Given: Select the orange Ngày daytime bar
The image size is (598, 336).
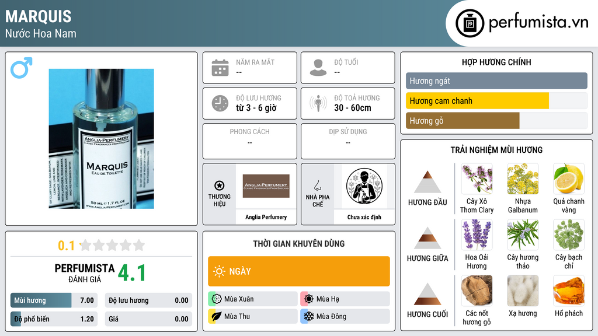Looking at the screenshot, I should click(x=299, y=271).
